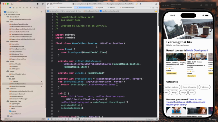
Task: Open the README tab
Action: pos(111,8)
